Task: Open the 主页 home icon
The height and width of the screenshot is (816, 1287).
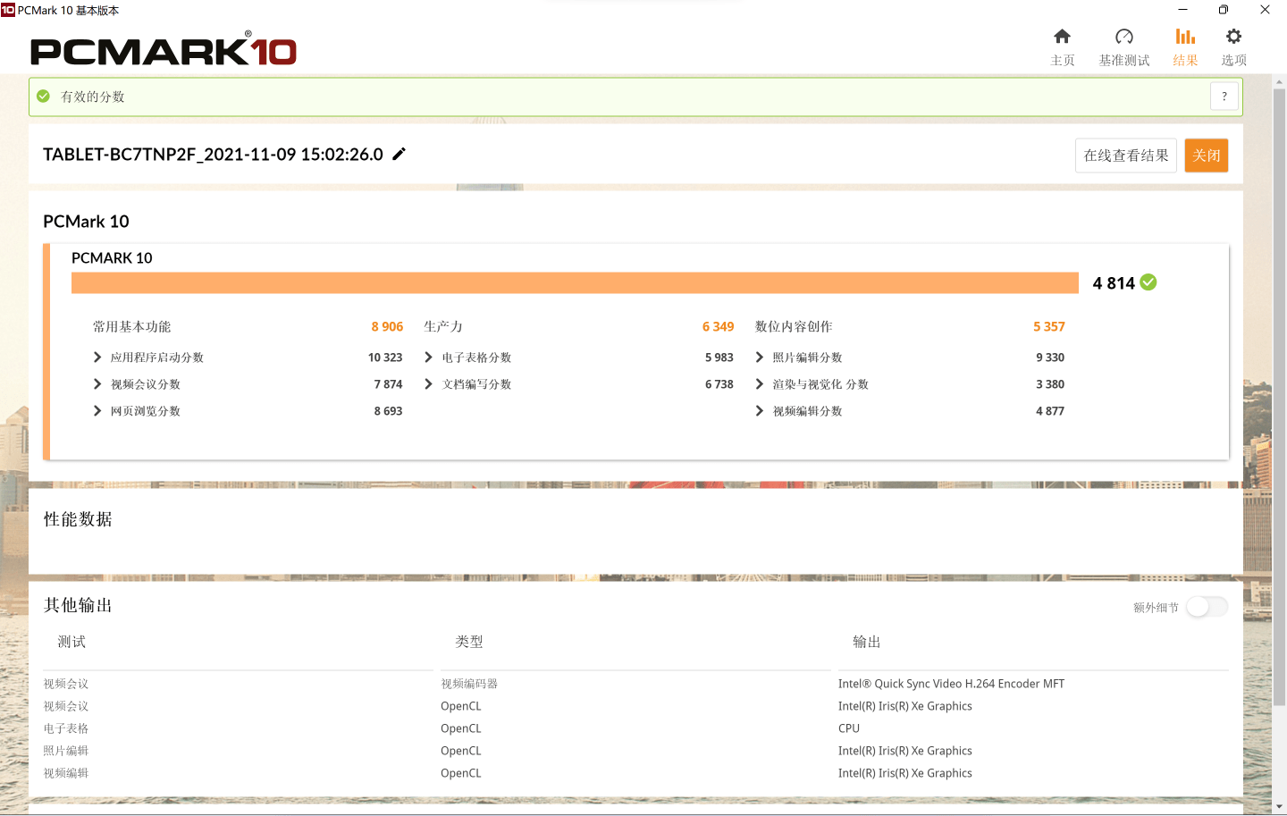Action: click(1062, 37)
